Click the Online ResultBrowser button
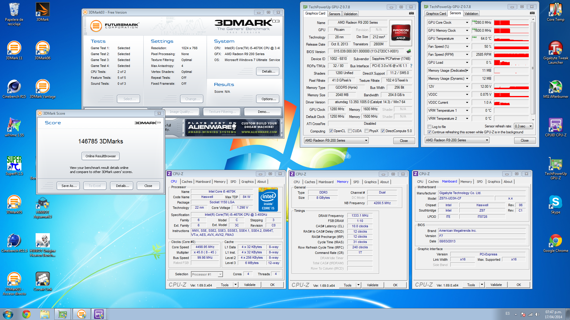This screenshot has width=570, height=320. click(x=101, y=156)
